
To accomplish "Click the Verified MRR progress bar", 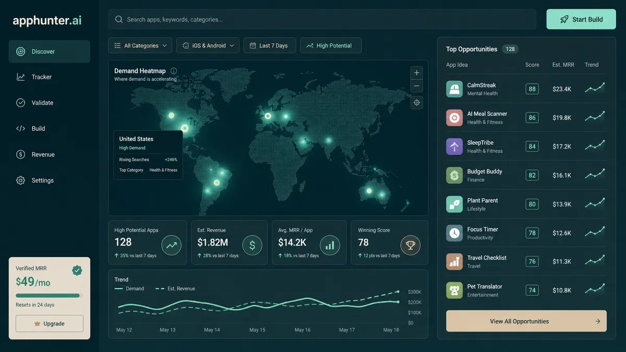I will [x=49, y=296].
